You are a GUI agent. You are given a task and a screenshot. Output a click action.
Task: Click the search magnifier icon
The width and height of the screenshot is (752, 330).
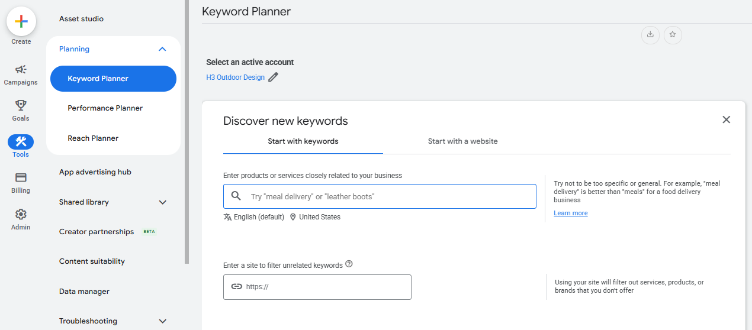click(236, 196)
